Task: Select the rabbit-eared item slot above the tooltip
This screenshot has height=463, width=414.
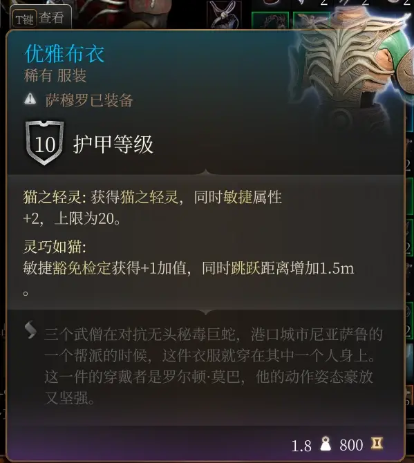Action: (224, 15)
